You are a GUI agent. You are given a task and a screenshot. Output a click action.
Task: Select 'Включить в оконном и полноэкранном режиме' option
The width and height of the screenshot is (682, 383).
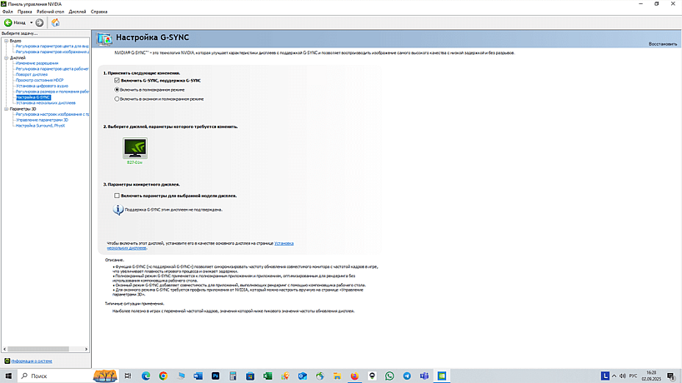coord(118,98)
